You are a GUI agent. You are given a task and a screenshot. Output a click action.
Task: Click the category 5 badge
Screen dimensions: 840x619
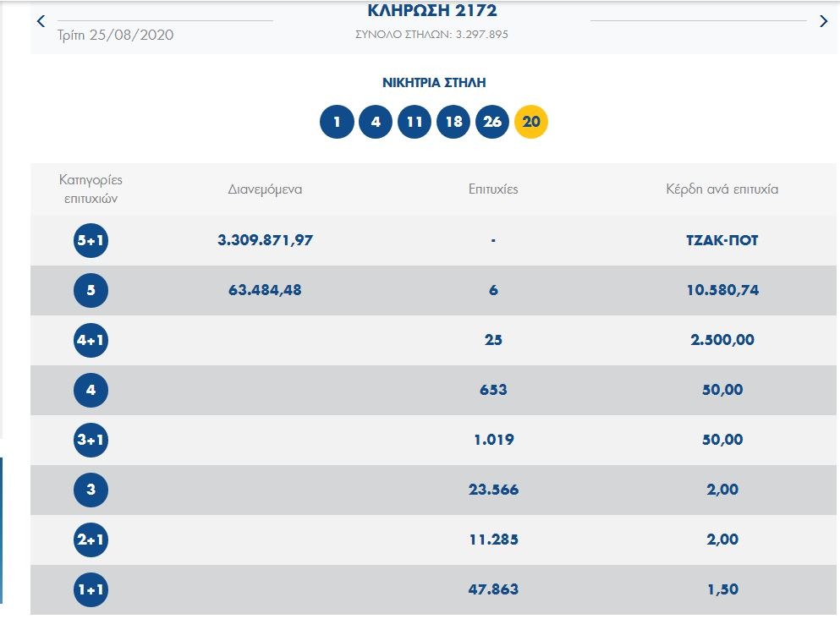91,291
